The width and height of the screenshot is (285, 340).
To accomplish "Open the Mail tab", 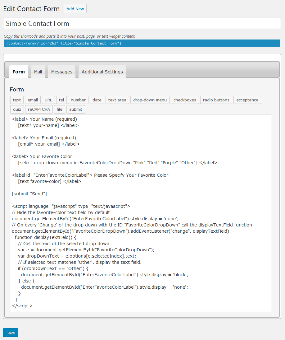I will point(38,72).
